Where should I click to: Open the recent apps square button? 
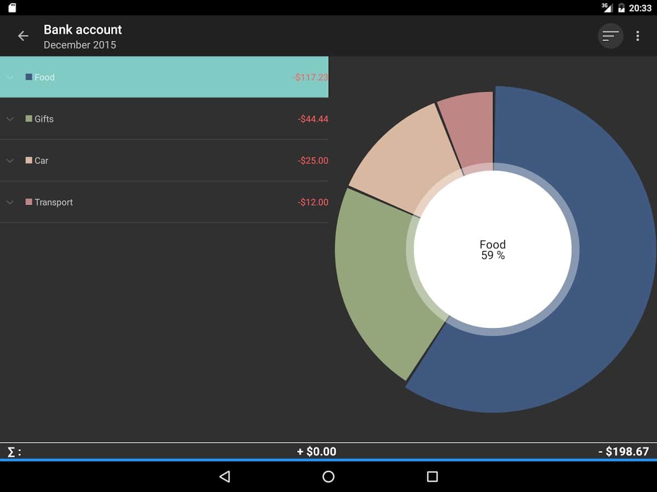432,477
